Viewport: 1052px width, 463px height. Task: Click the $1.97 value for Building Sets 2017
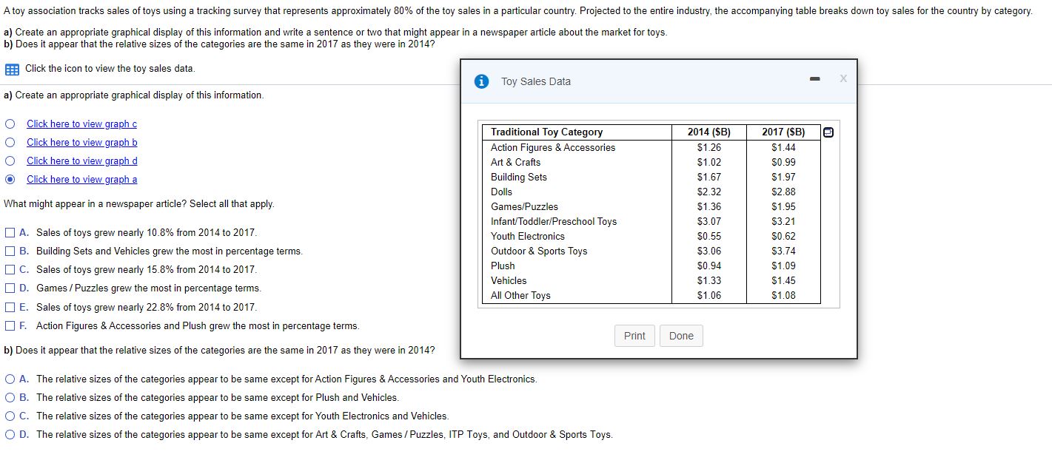coord(783,177)
